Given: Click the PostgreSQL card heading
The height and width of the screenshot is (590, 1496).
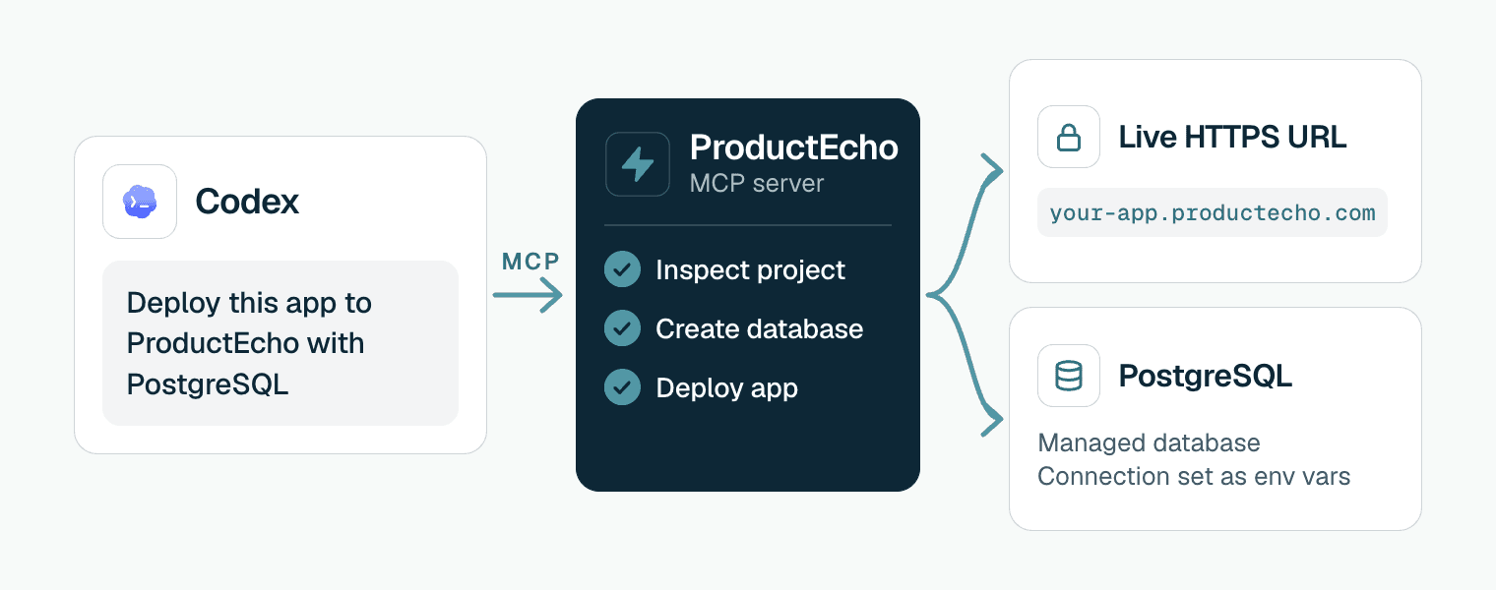Looking at the screenshot, I should tap(1206, 376).
